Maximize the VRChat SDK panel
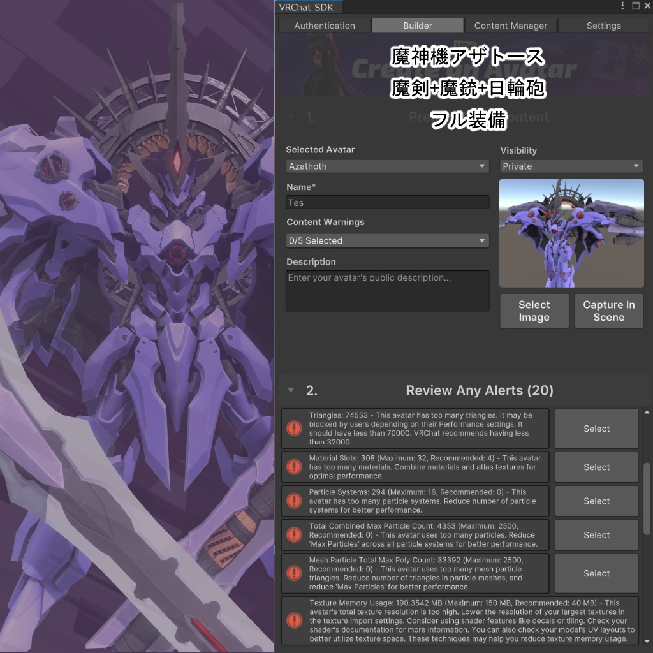 [x=636, y=5]
